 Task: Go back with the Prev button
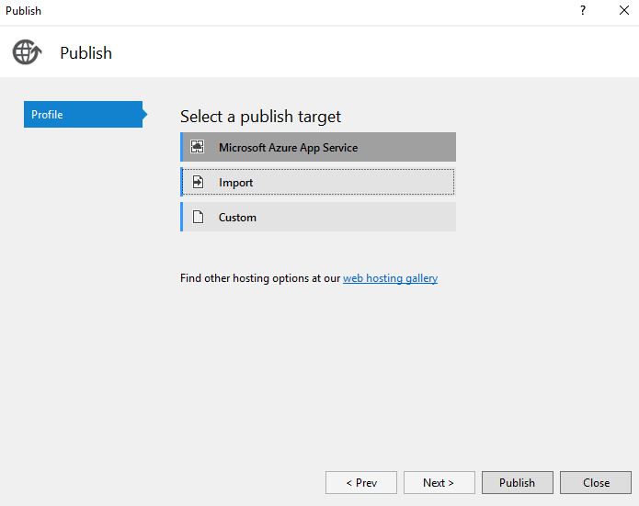tap(361, 483)
